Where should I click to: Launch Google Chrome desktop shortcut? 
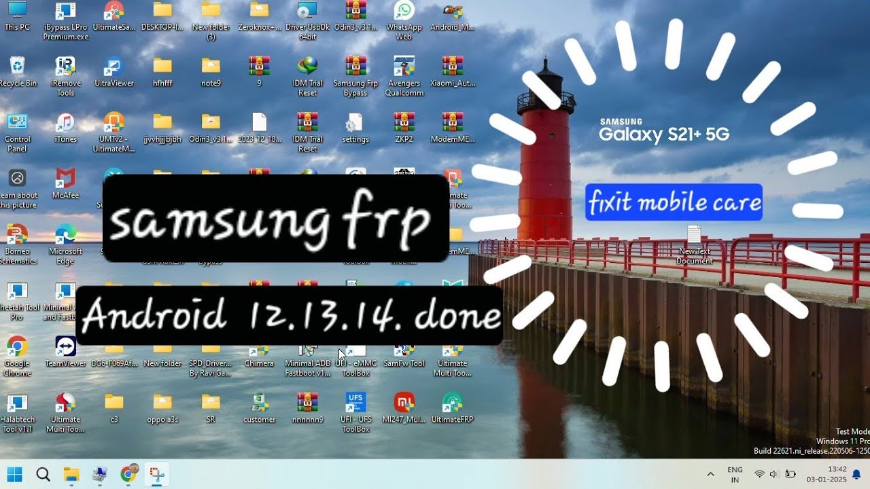17,356
